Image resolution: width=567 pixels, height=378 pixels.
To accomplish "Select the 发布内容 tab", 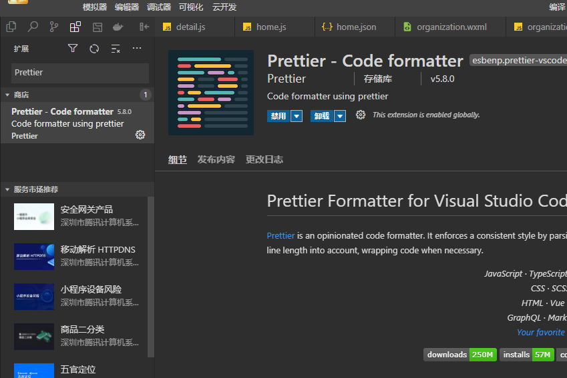I will click(x=216, y=159).
